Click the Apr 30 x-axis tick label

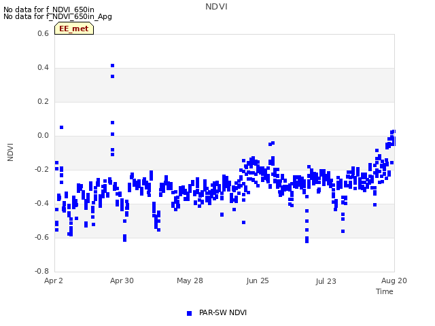(122, 280)
